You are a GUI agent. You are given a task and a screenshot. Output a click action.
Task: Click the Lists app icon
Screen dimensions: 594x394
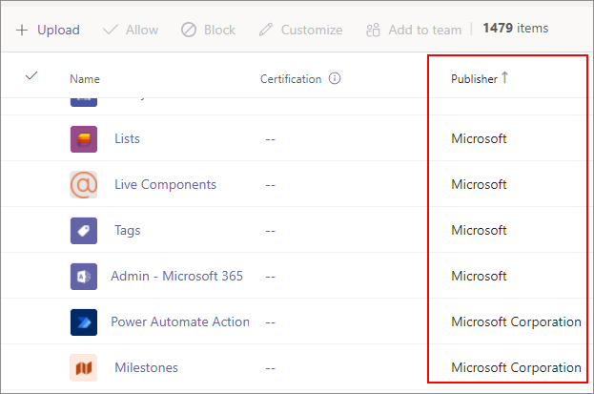(x=84, y=139)
